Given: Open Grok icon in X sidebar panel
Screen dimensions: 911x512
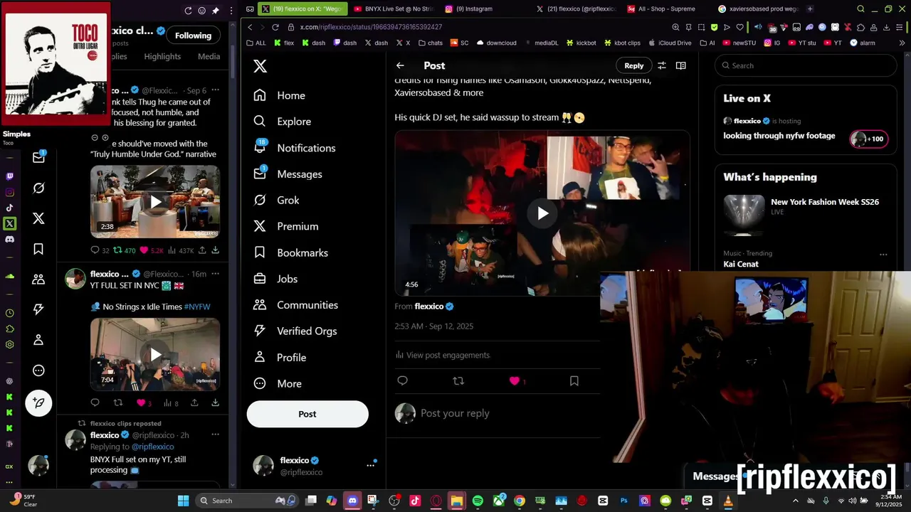Looking at the screenshot, I should (38, 188).
